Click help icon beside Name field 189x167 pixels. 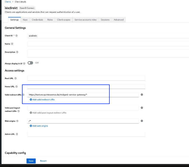(12, 44)
